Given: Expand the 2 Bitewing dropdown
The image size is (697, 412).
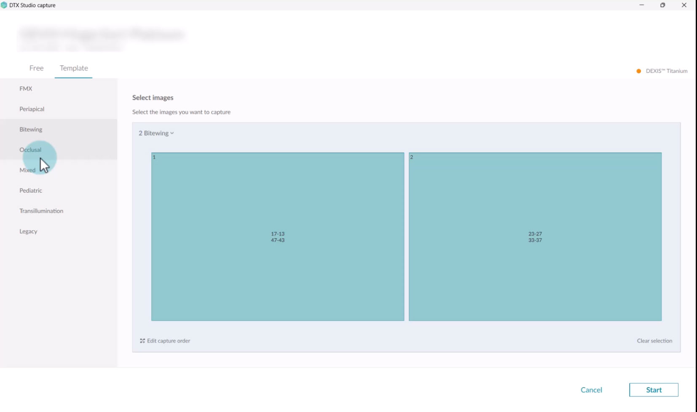Looking at the screenshot, I should [x=156, y=133].
